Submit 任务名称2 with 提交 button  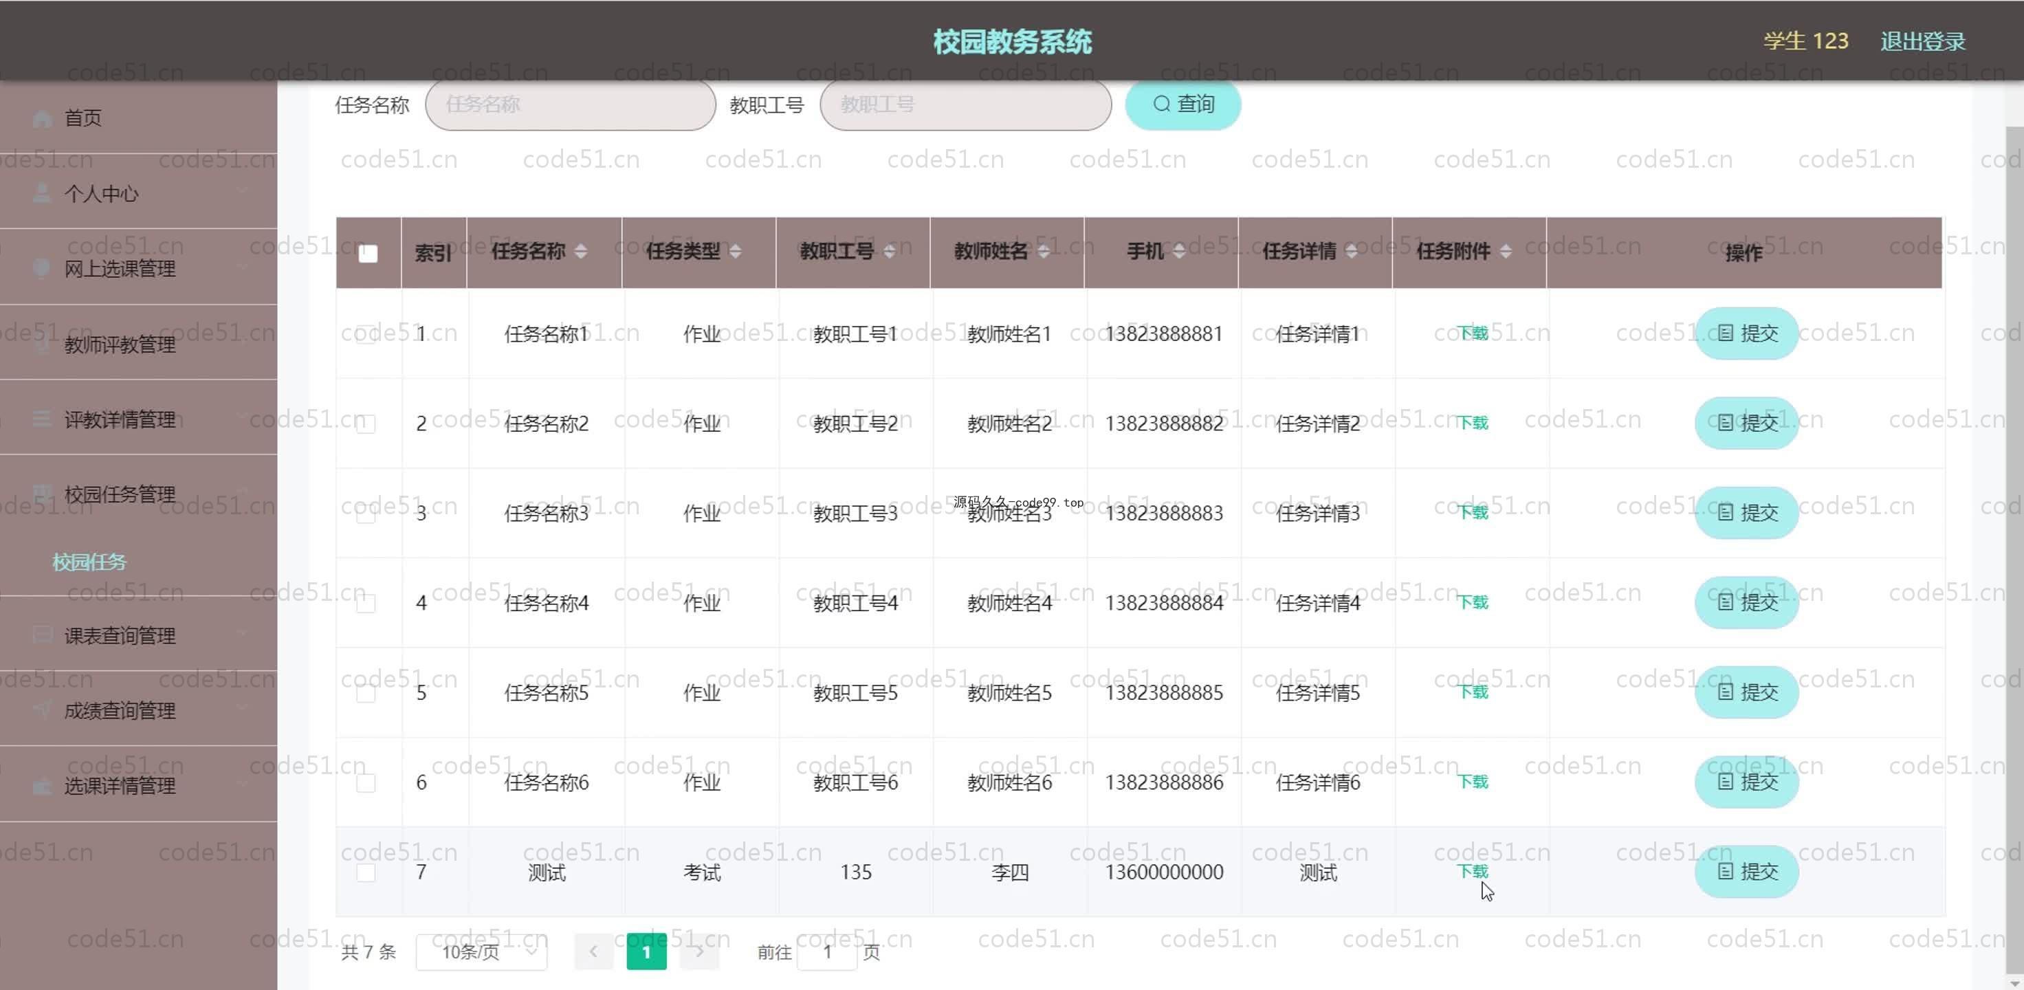pos(1747,423)
